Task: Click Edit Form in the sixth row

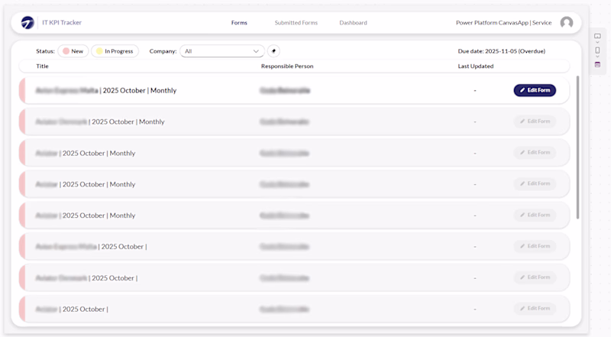Action: pyautogui.click(x=535, y=246)
